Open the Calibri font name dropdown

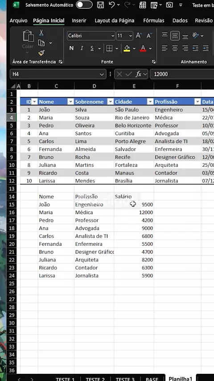click(91, 36)
